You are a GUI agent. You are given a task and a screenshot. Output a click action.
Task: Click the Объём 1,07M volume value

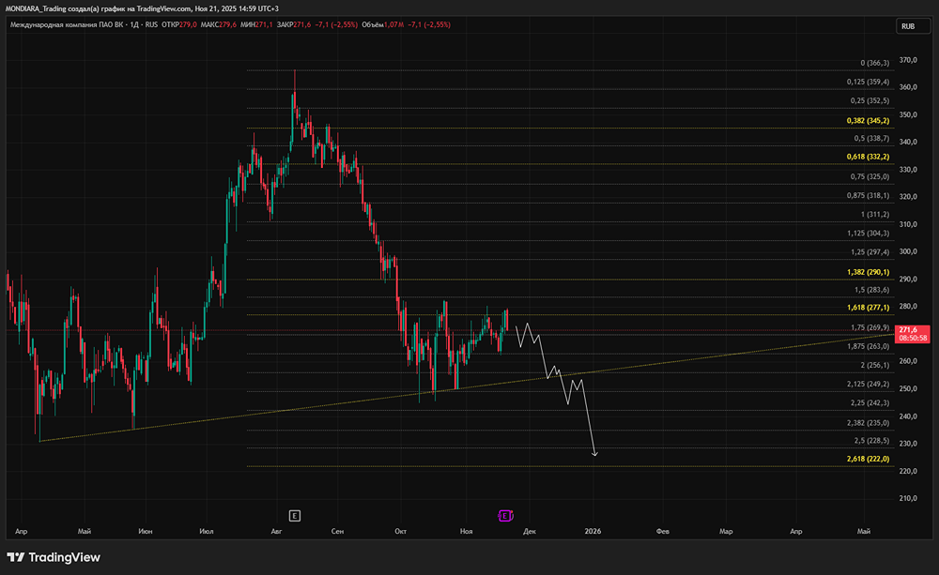(x=383, y=25)
